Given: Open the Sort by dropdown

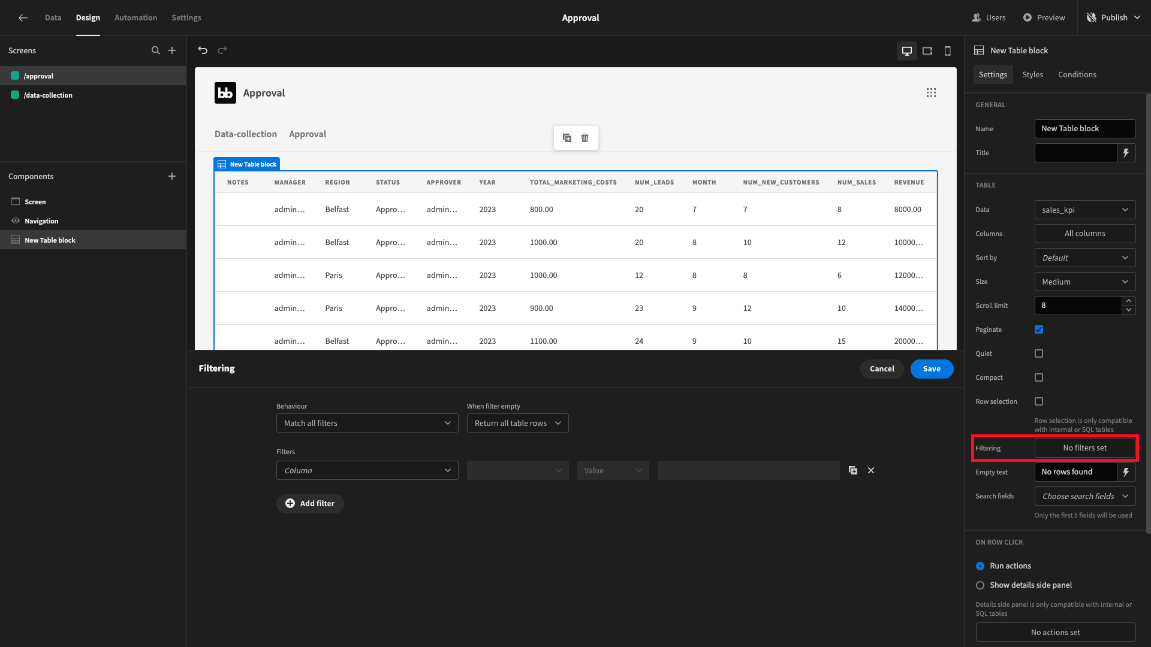Looking at the screenshot, I should click(1085, 258).
